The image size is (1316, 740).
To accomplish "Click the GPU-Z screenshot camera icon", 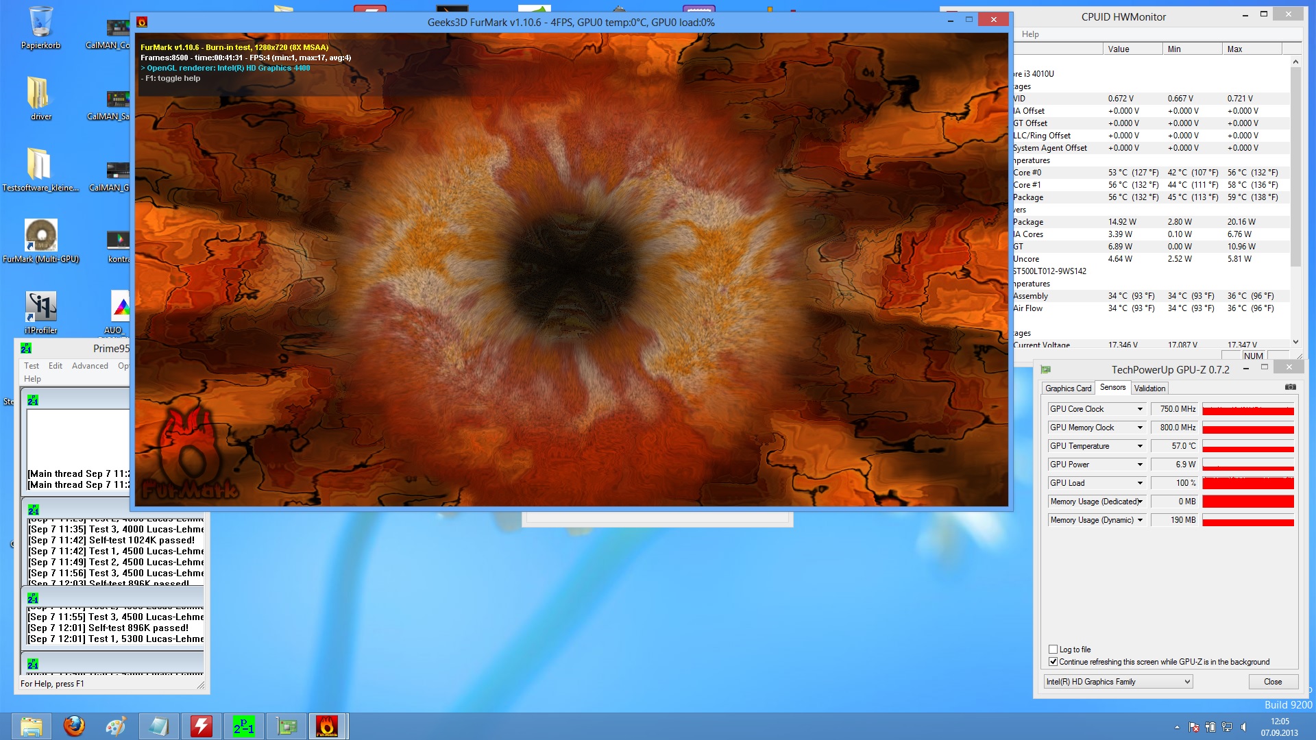I will [x=1290, y=388].
